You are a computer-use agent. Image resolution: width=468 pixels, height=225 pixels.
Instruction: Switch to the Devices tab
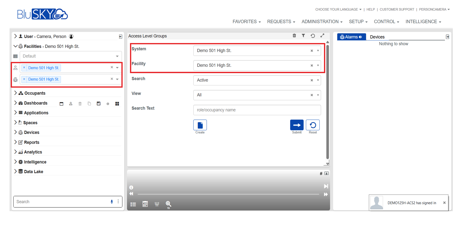[377, 37]
